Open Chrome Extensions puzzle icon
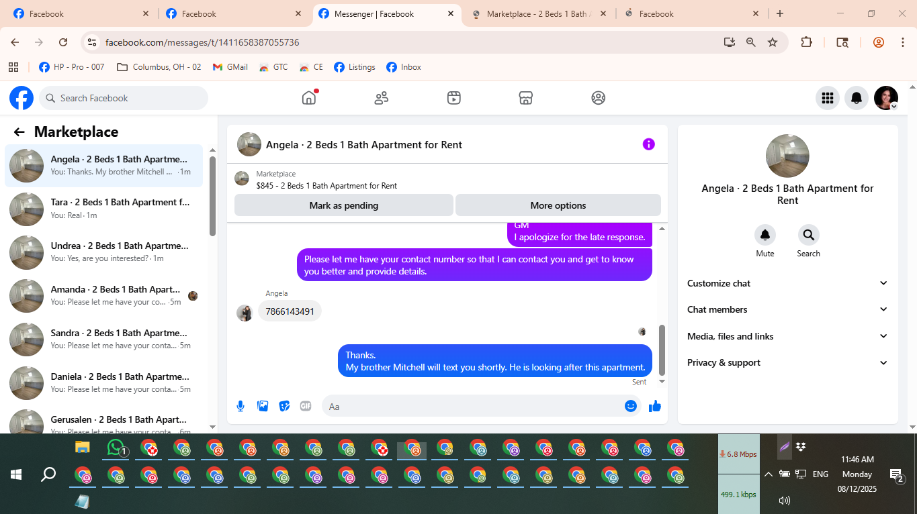The height and width of the screenshot is (514, 917). (807, 42)
